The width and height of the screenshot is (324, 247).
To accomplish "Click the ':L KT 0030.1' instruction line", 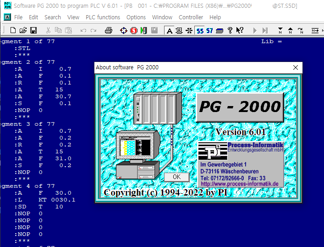I will 45,200.
